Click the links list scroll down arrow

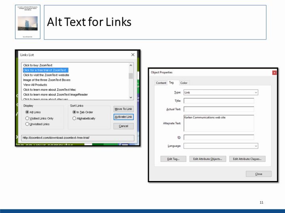tap(131, 97)
